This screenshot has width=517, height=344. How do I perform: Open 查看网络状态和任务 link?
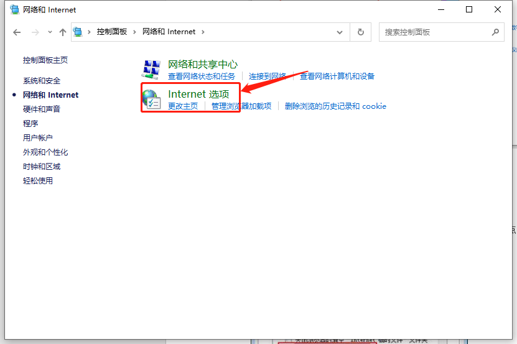(x=202, y=76)
